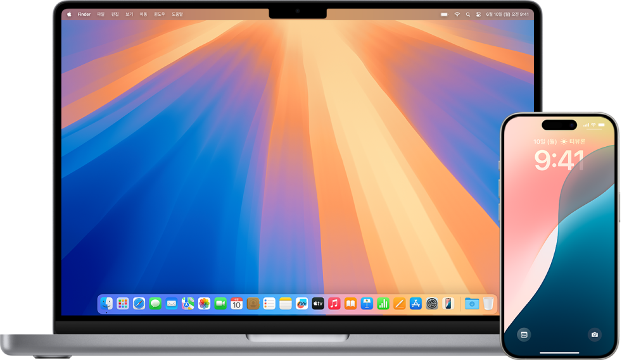Image resolution: width=622 pixels, height=360 pixels.
Task: Open the Apple menu
Action: pyautogui.click(x=69, y=15)
